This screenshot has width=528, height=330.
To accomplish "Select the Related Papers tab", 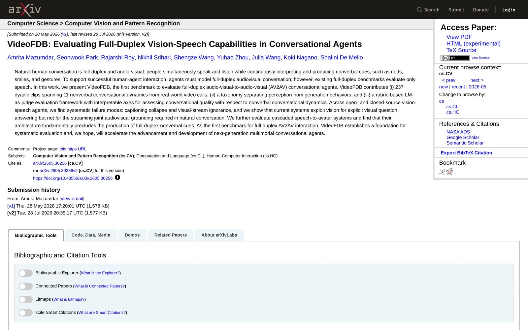I will (x=171, y=235).
